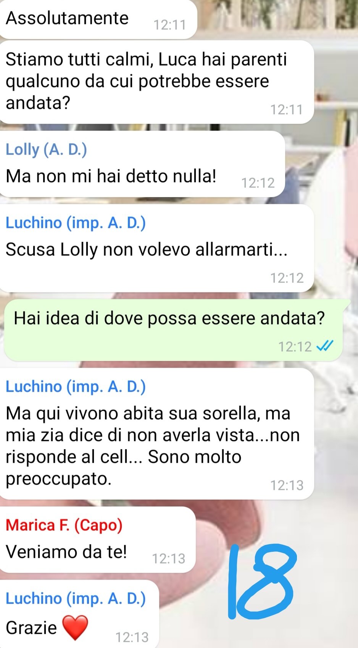Click the 12:13 timestamp on 'Veniamo da te!'
The image size is (358, 648).
[x=169, y=559]
